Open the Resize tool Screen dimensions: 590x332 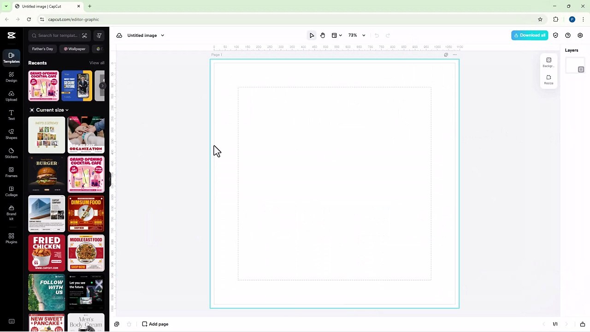(x=549, y=80)
